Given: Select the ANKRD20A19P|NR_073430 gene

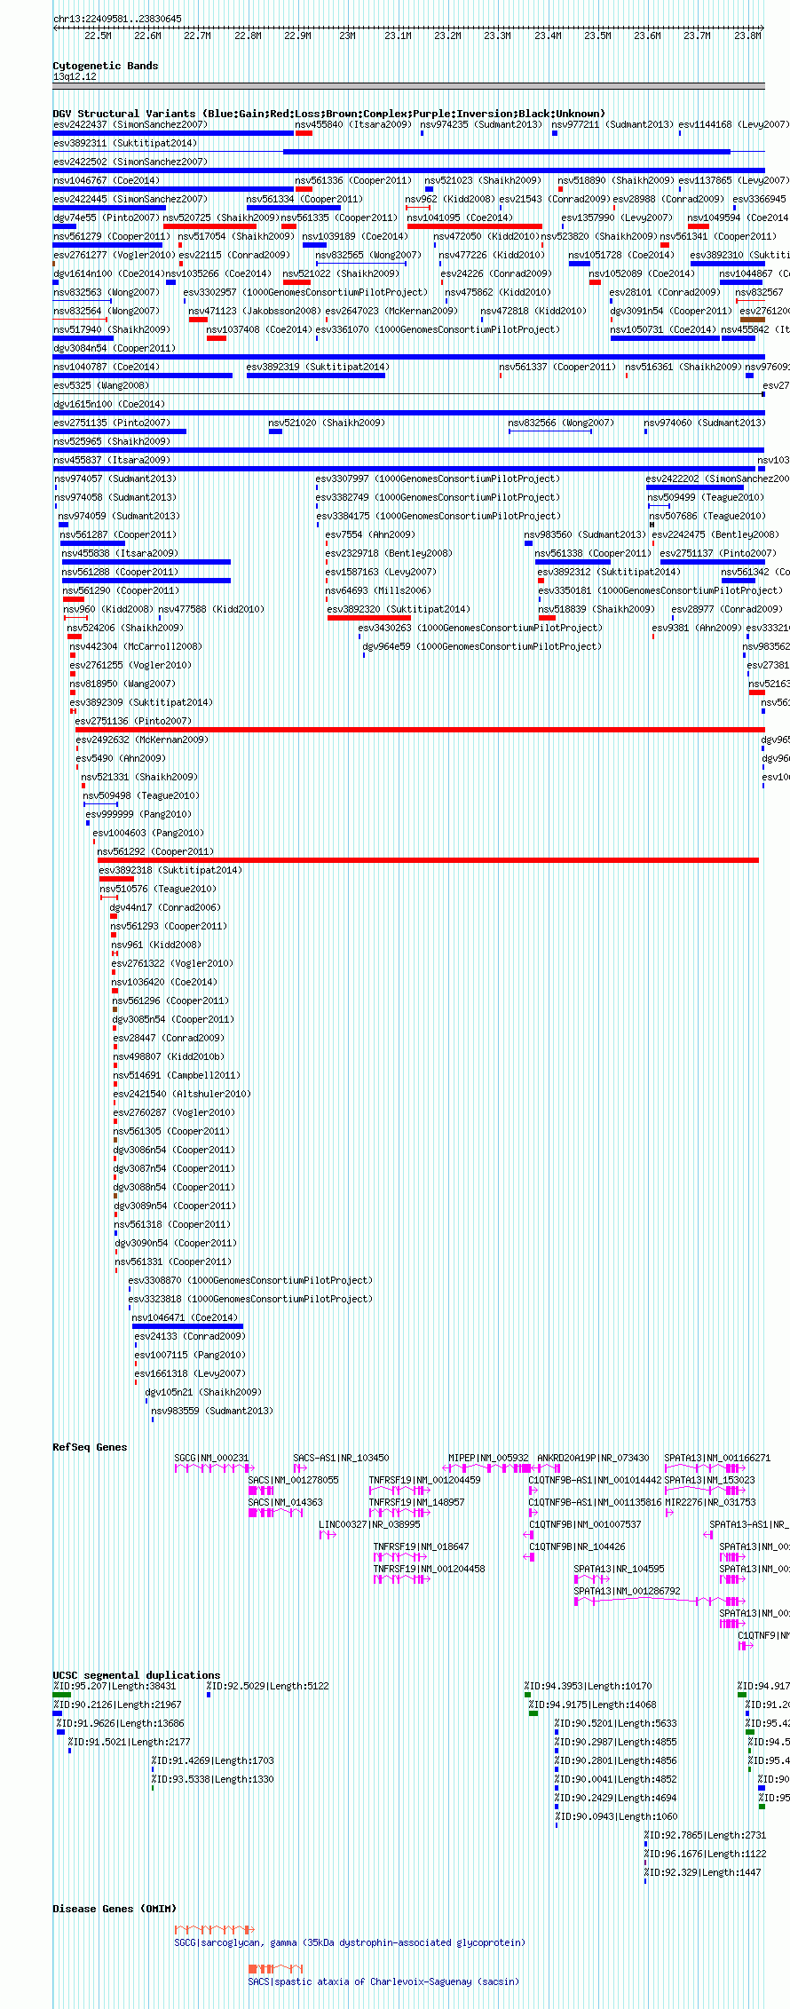Looking at the screenshot, I should pos(593,1458).
